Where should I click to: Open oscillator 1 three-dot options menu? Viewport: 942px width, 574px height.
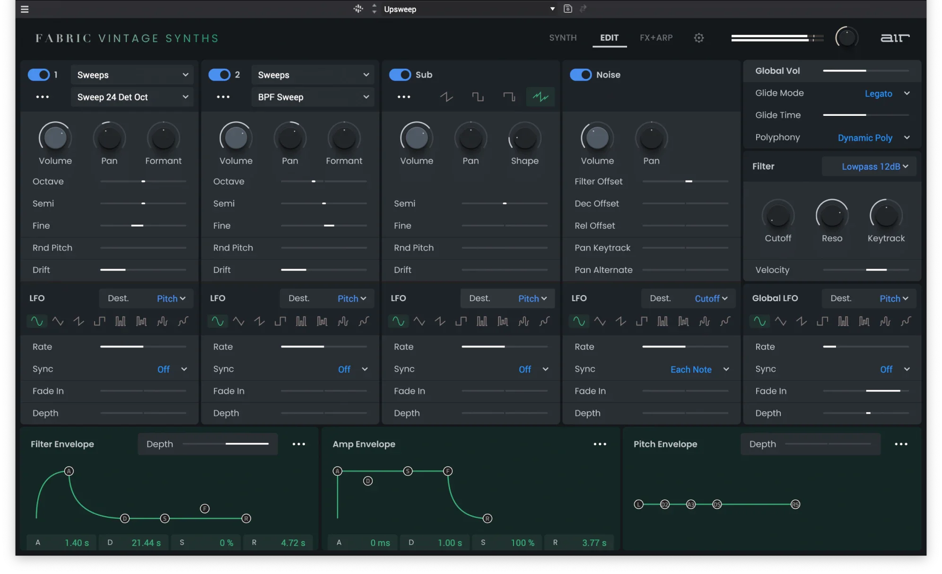click(x=43, y=97)
